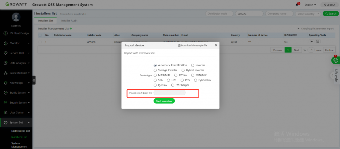Click the user avatar in the sidebar
Screen dimensions: 340x149
[16, 17]
